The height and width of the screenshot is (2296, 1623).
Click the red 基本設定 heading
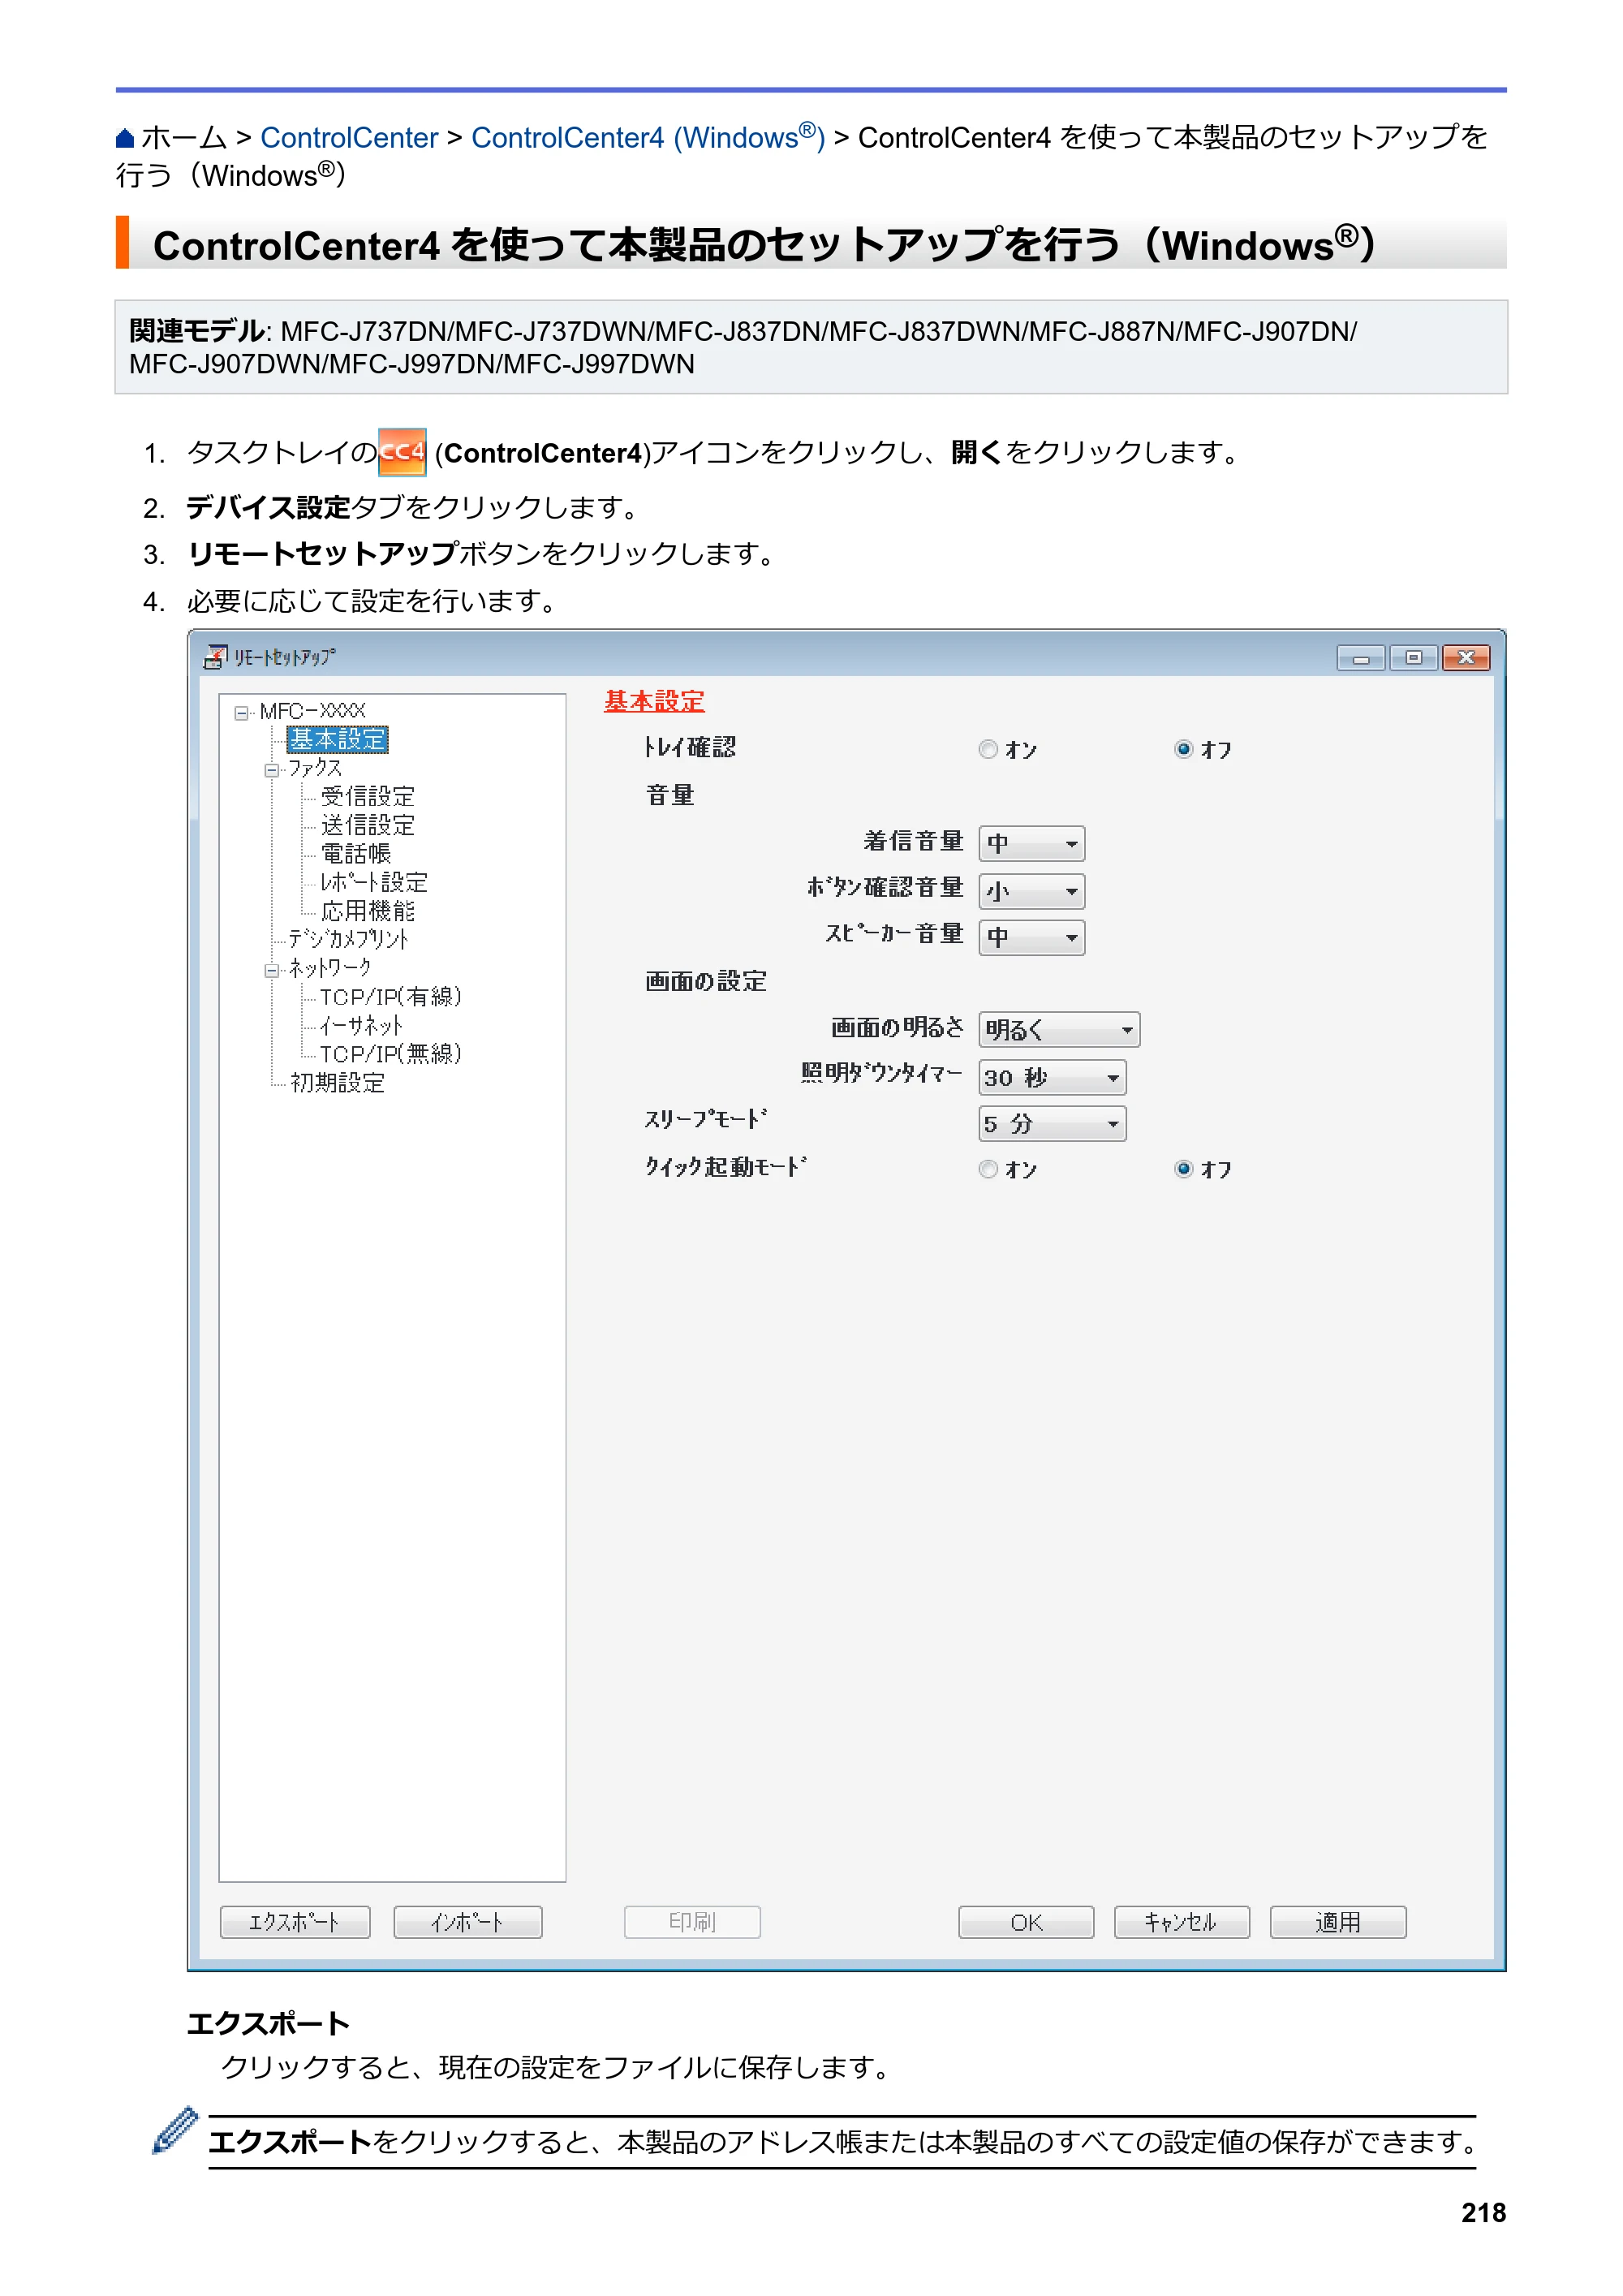coord(654,702)
